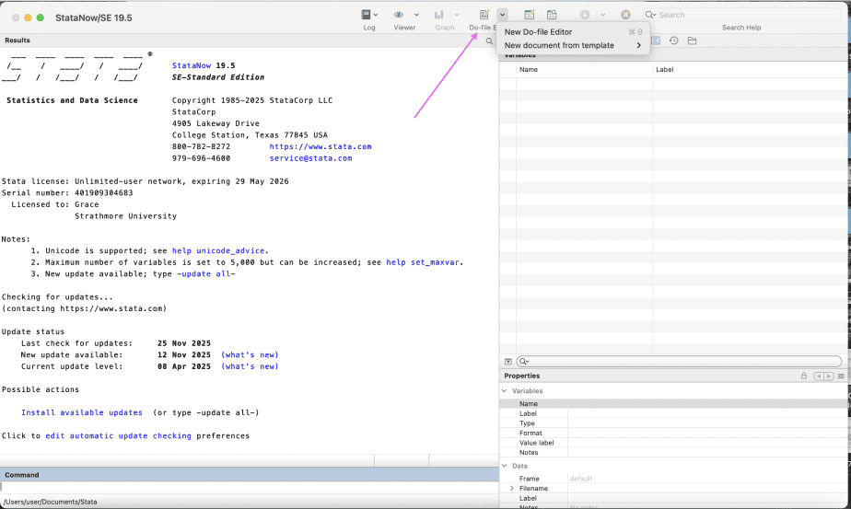851x509 pixels.
Task: Collapse the Variables section in Properties
Action: pyautogui.click(x=504, y=391)
